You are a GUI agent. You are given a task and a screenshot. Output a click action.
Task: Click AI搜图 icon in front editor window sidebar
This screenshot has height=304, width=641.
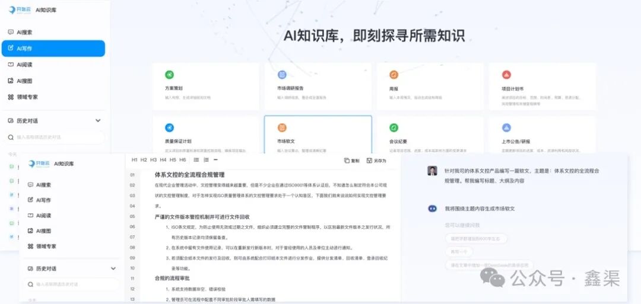click(x=30, y=231)
